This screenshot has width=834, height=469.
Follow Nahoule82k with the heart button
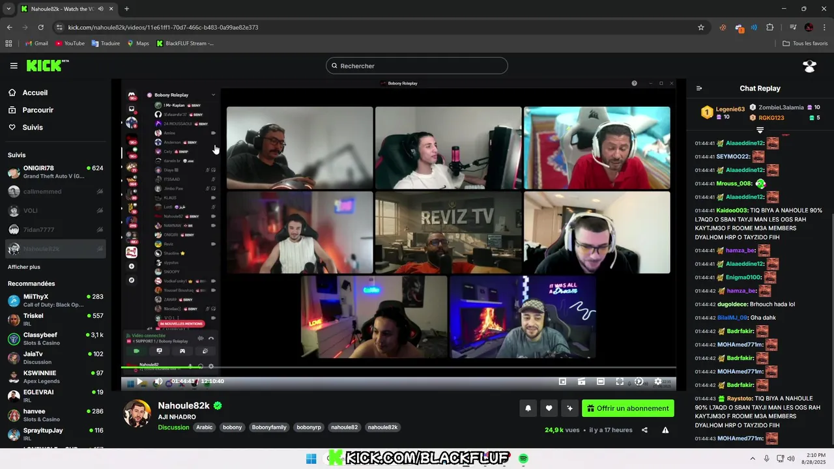549,408
